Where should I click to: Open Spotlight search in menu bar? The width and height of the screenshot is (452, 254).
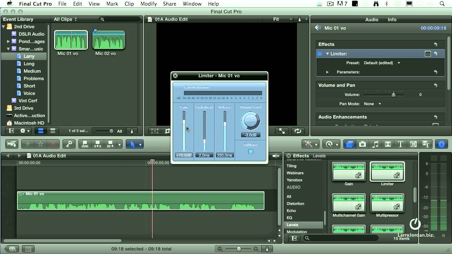(442, 4)
